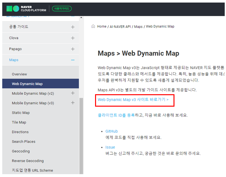Open the Maps breadcrumb link
The width and height of the screenshot is (226, 177).
pyautogui.click(x=138, y=27)
